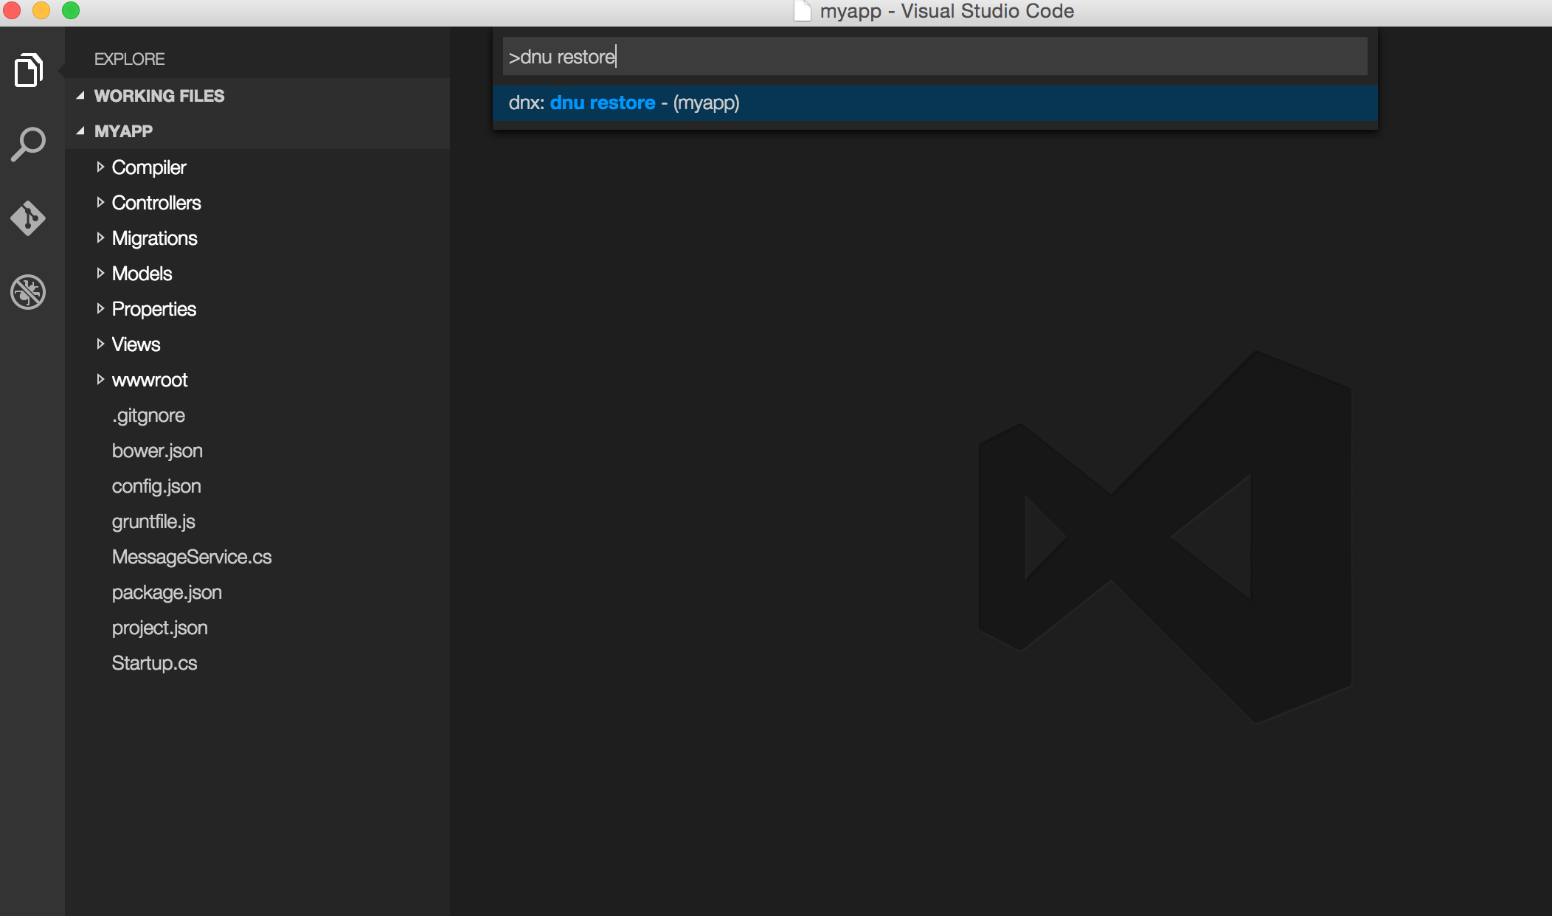Maximize window with green button
The image size is (1552, 916).
click(x=71, y=10)
